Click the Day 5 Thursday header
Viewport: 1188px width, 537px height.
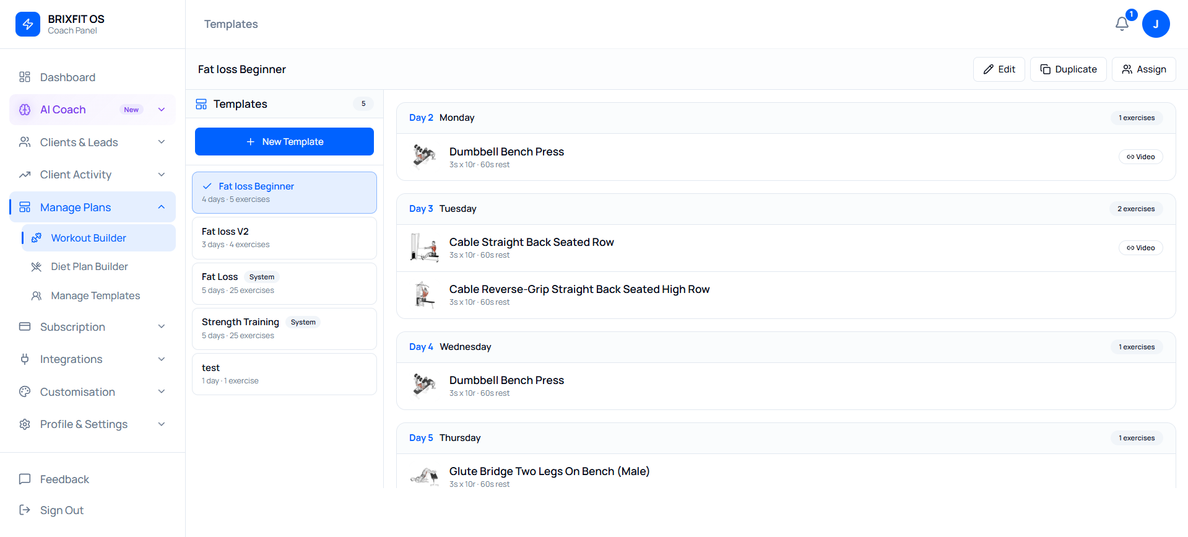[786, 438]
